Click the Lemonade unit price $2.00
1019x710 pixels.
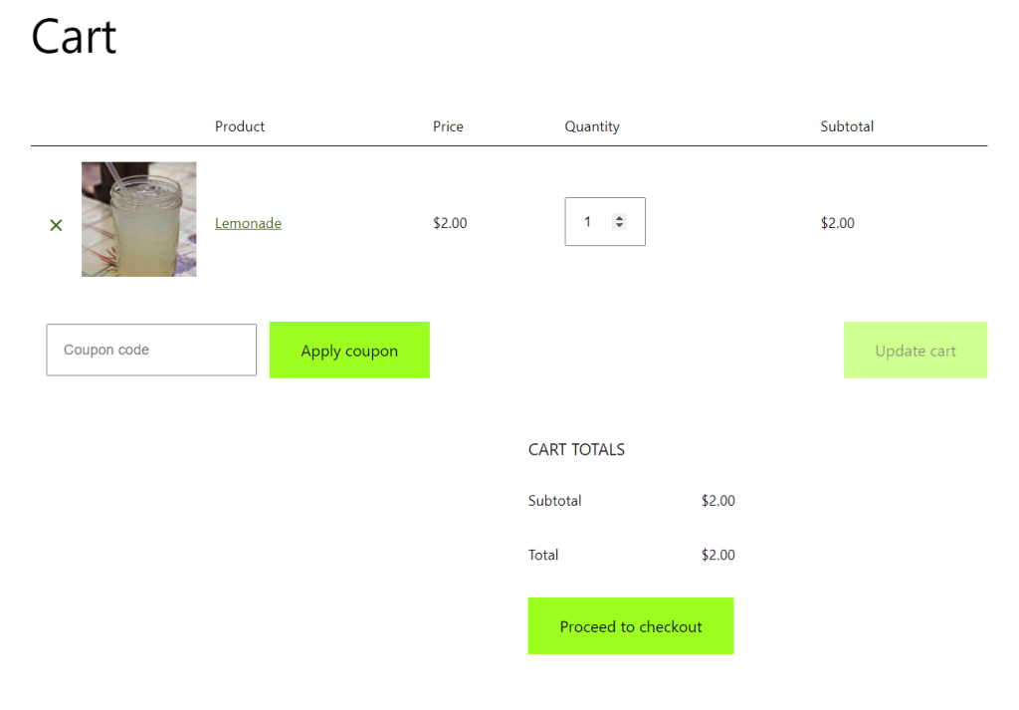coord(450,223)
